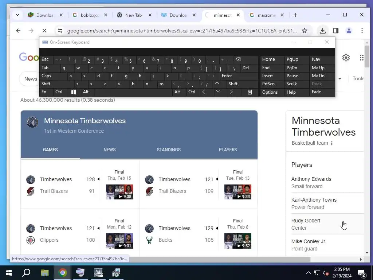Viewport: 373px width, 280px height.
Task: Open a new tab with the plus button
Action: [x=295, y=15]
